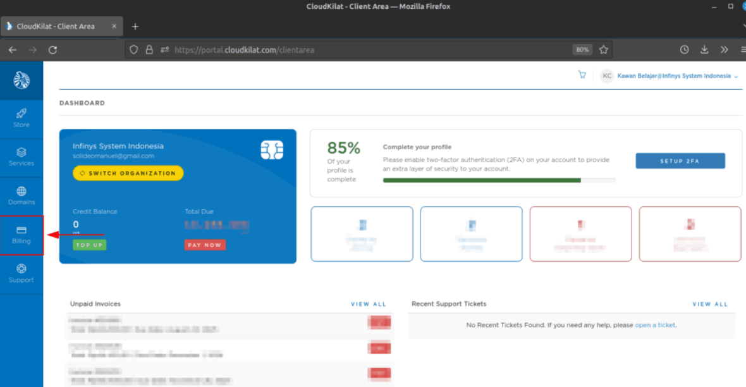Bookmark this page with star icon
746x387 pixels.
tap(604, 49)
